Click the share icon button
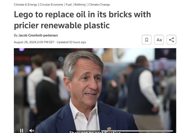 171,40
